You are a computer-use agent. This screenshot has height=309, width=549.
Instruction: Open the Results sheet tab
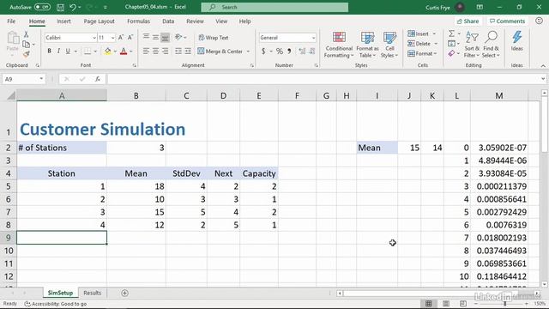pos(93,293)
